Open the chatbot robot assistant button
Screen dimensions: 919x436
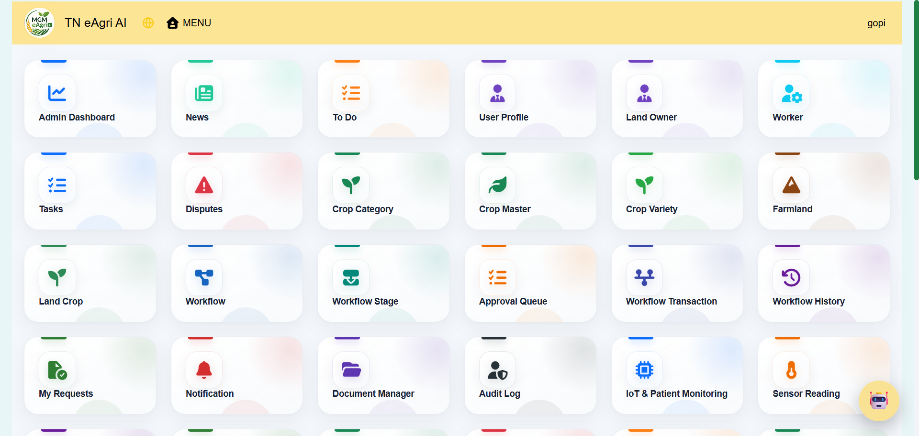(879, 401)
